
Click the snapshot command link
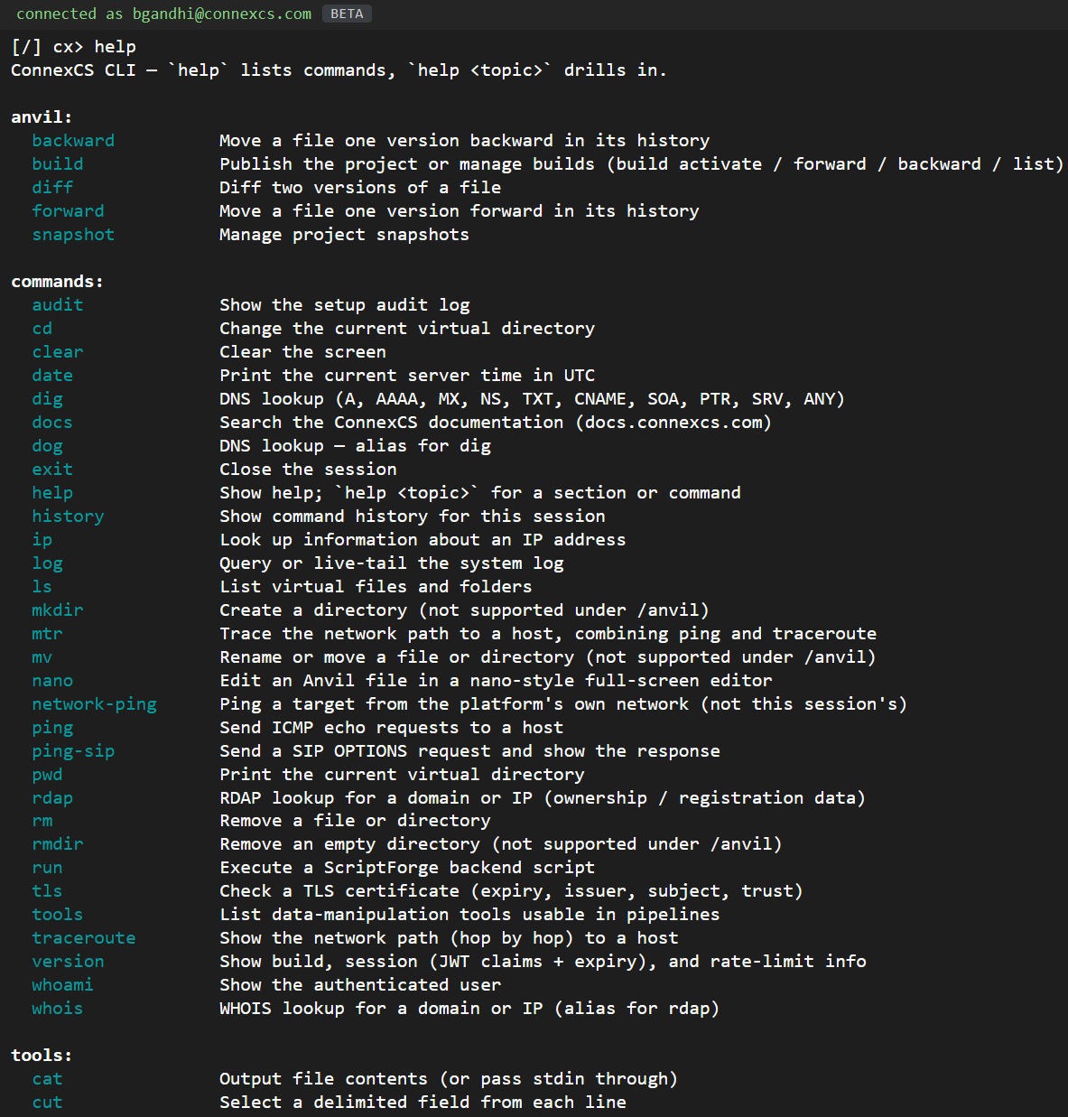73,234
